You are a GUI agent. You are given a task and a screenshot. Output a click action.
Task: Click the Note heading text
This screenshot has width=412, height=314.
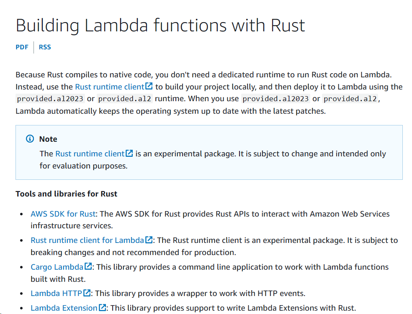[48, 139]
